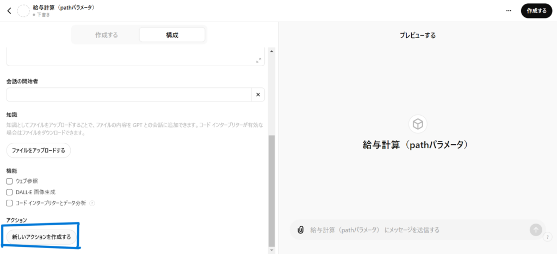Open the three-dot more options menu
The image size is (557, 254).
click(509, 10)
